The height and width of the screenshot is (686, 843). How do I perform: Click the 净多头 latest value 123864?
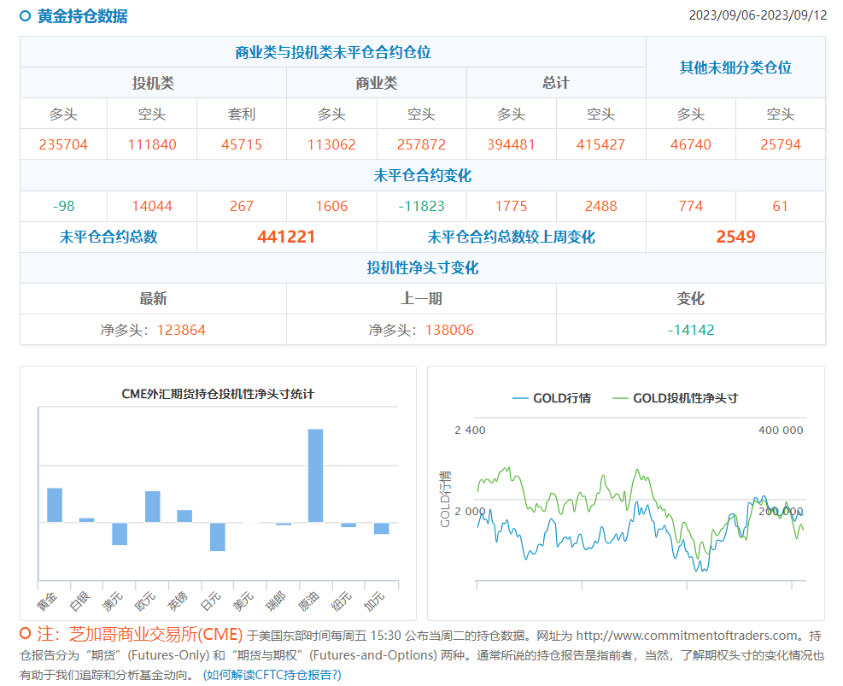(x=181, y=330)
